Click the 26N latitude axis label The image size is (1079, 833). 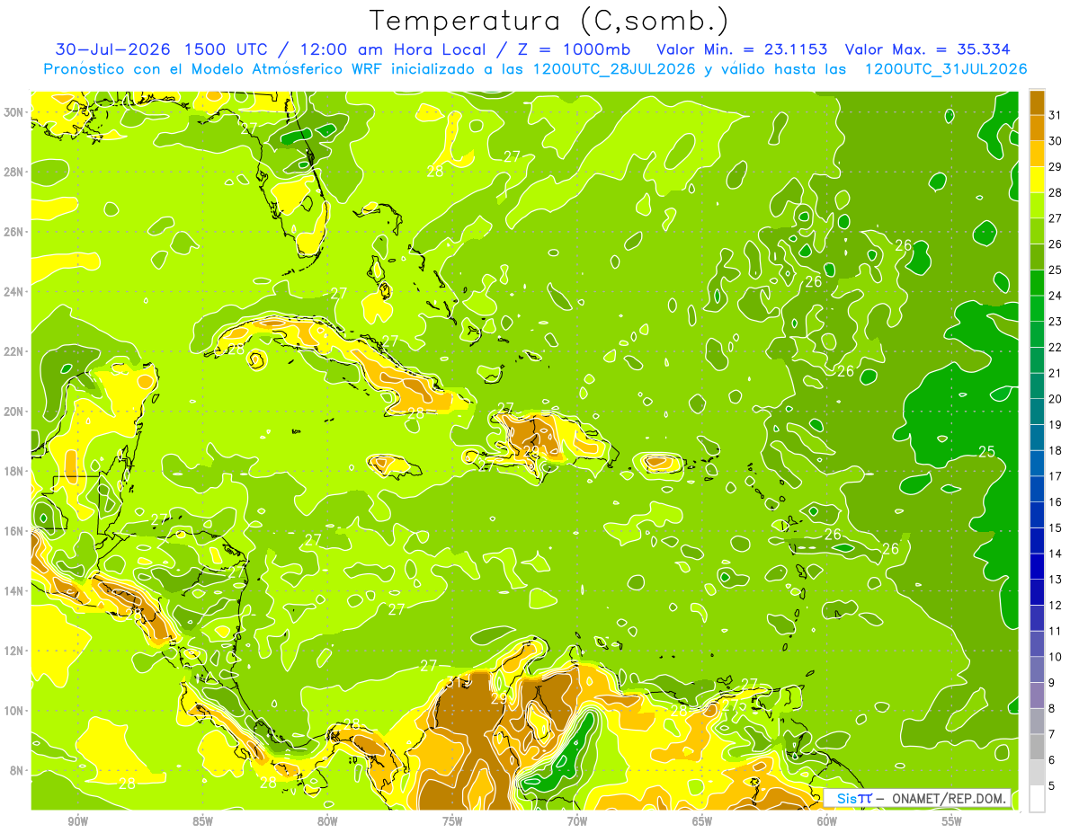click(x=15, y=232)
